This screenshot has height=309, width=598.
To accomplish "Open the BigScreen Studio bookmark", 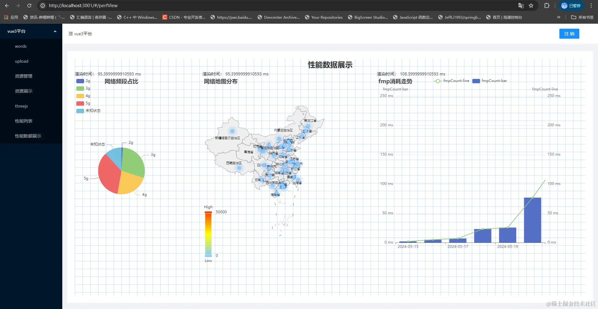I will tap(368, 17).
